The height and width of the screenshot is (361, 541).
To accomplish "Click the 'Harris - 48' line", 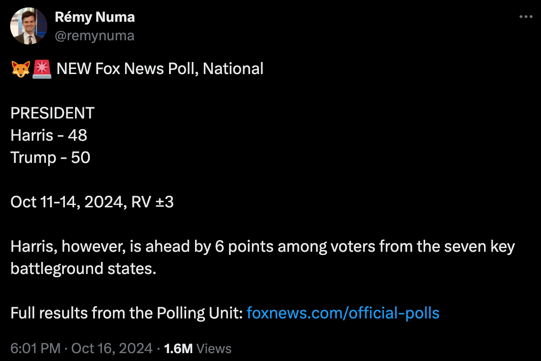I will [49, 135].
